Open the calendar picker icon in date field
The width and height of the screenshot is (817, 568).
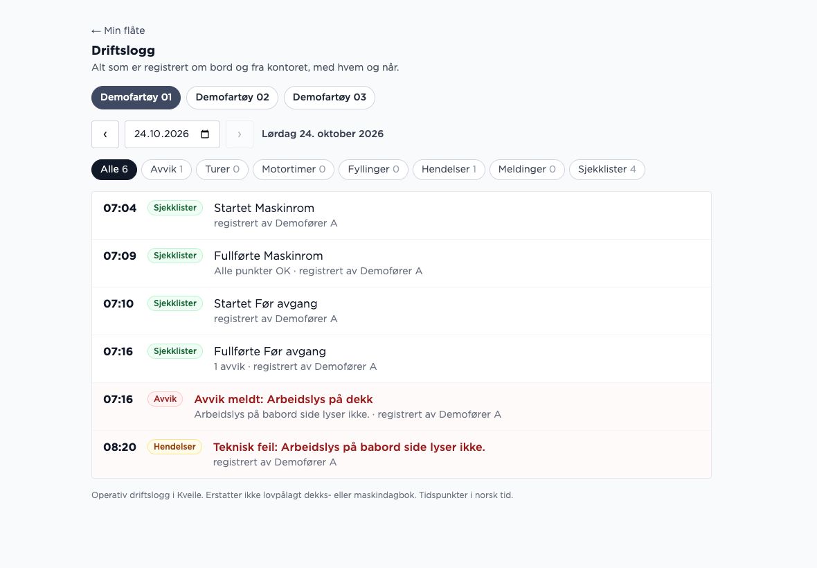(205, 134)
